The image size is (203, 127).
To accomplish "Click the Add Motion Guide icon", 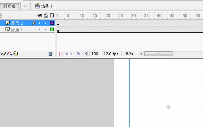I will point(9,53).
